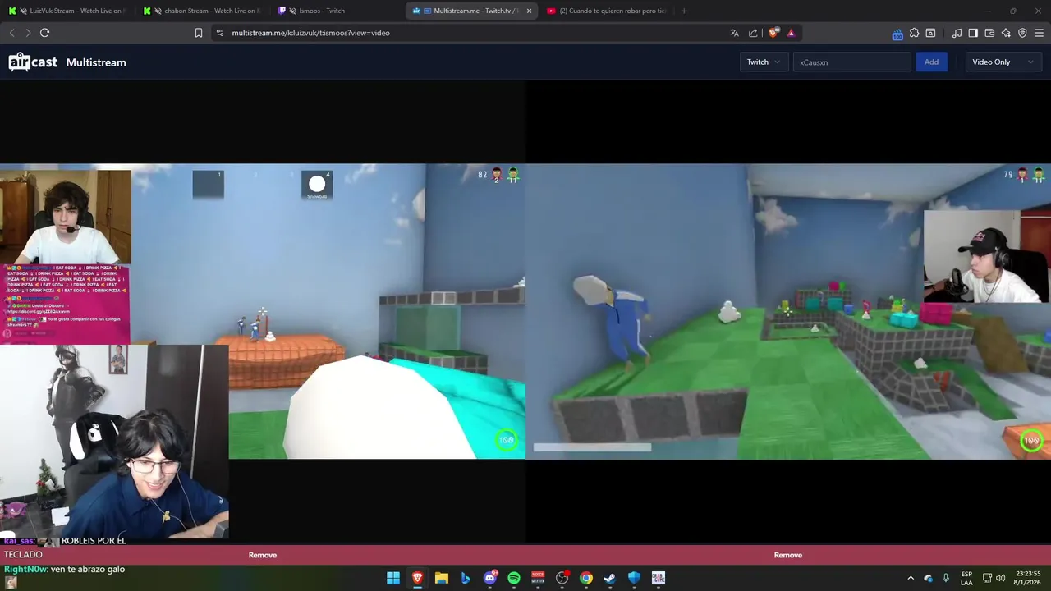Open Discord from the taskbar

point(490,578)
